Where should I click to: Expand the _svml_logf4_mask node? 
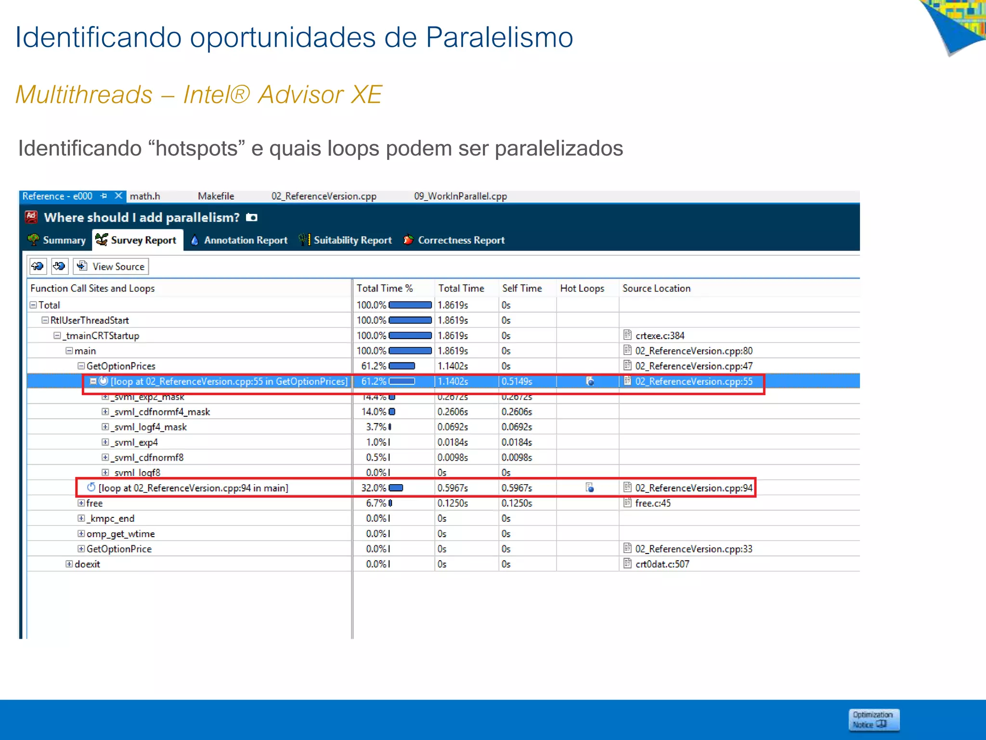pyautogui.click(x=105, y=427)
